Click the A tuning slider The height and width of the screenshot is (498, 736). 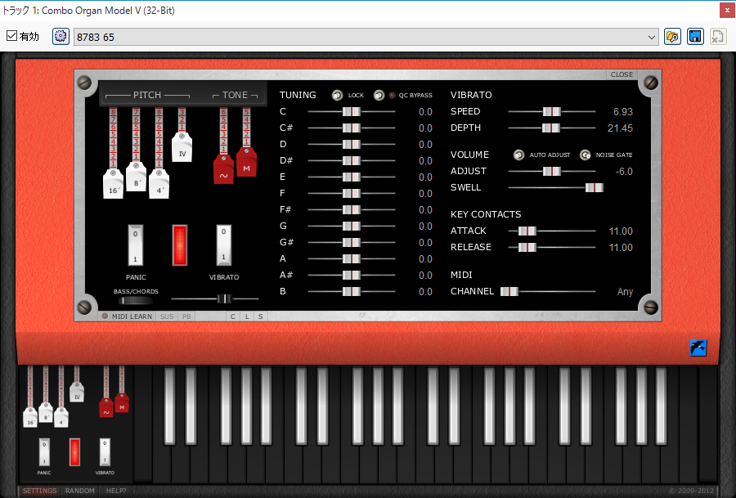click(x=352, y=258)
